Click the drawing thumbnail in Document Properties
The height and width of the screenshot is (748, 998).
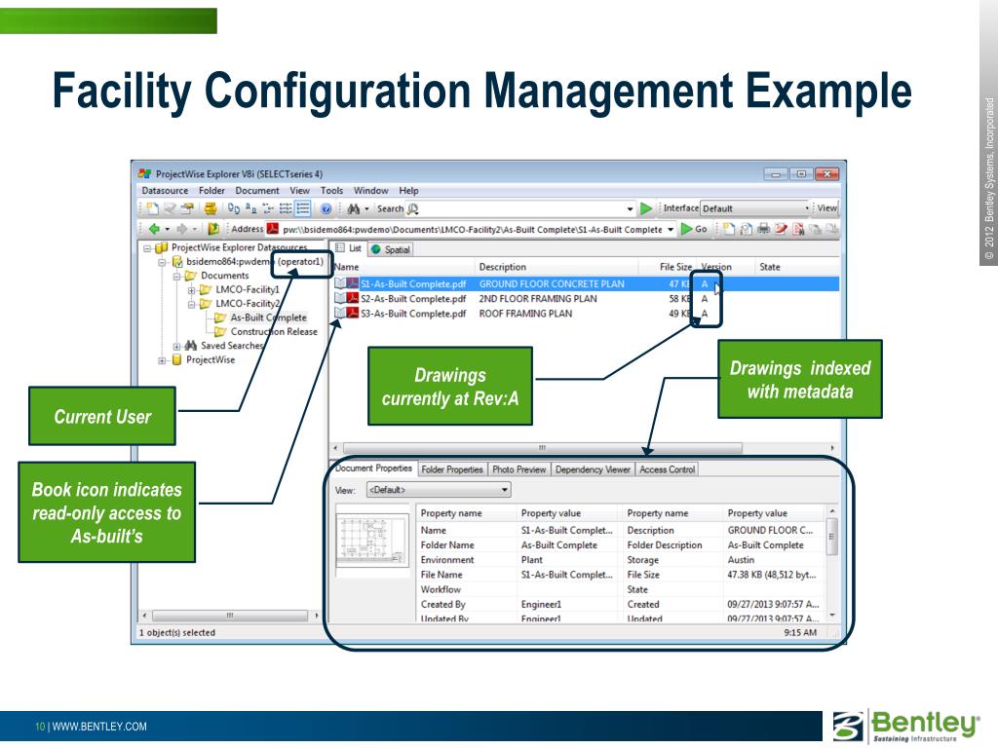(x=372, y=542)
